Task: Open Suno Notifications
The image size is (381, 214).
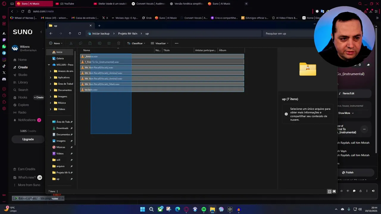Action: [27, 120]
